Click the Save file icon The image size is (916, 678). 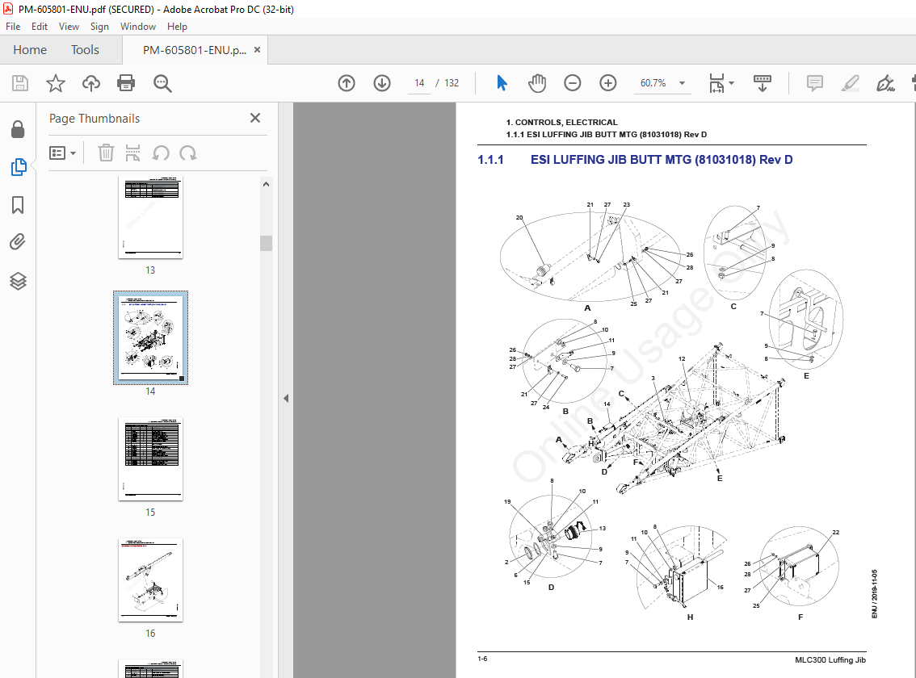(x=20, y=83)
